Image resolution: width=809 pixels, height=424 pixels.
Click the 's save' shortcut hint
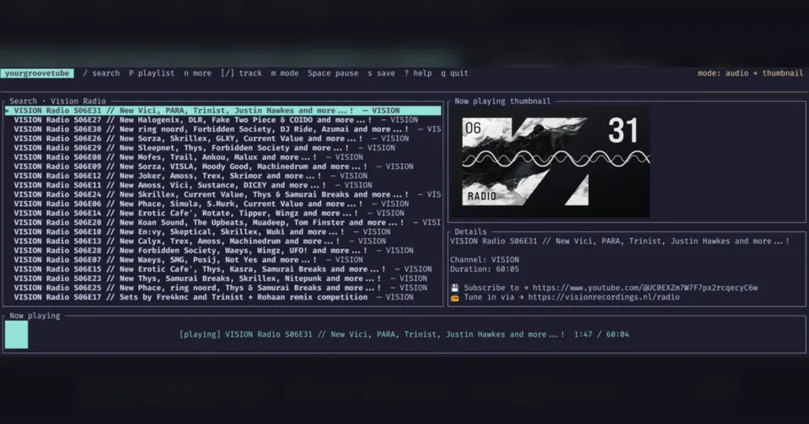(381, 73)
